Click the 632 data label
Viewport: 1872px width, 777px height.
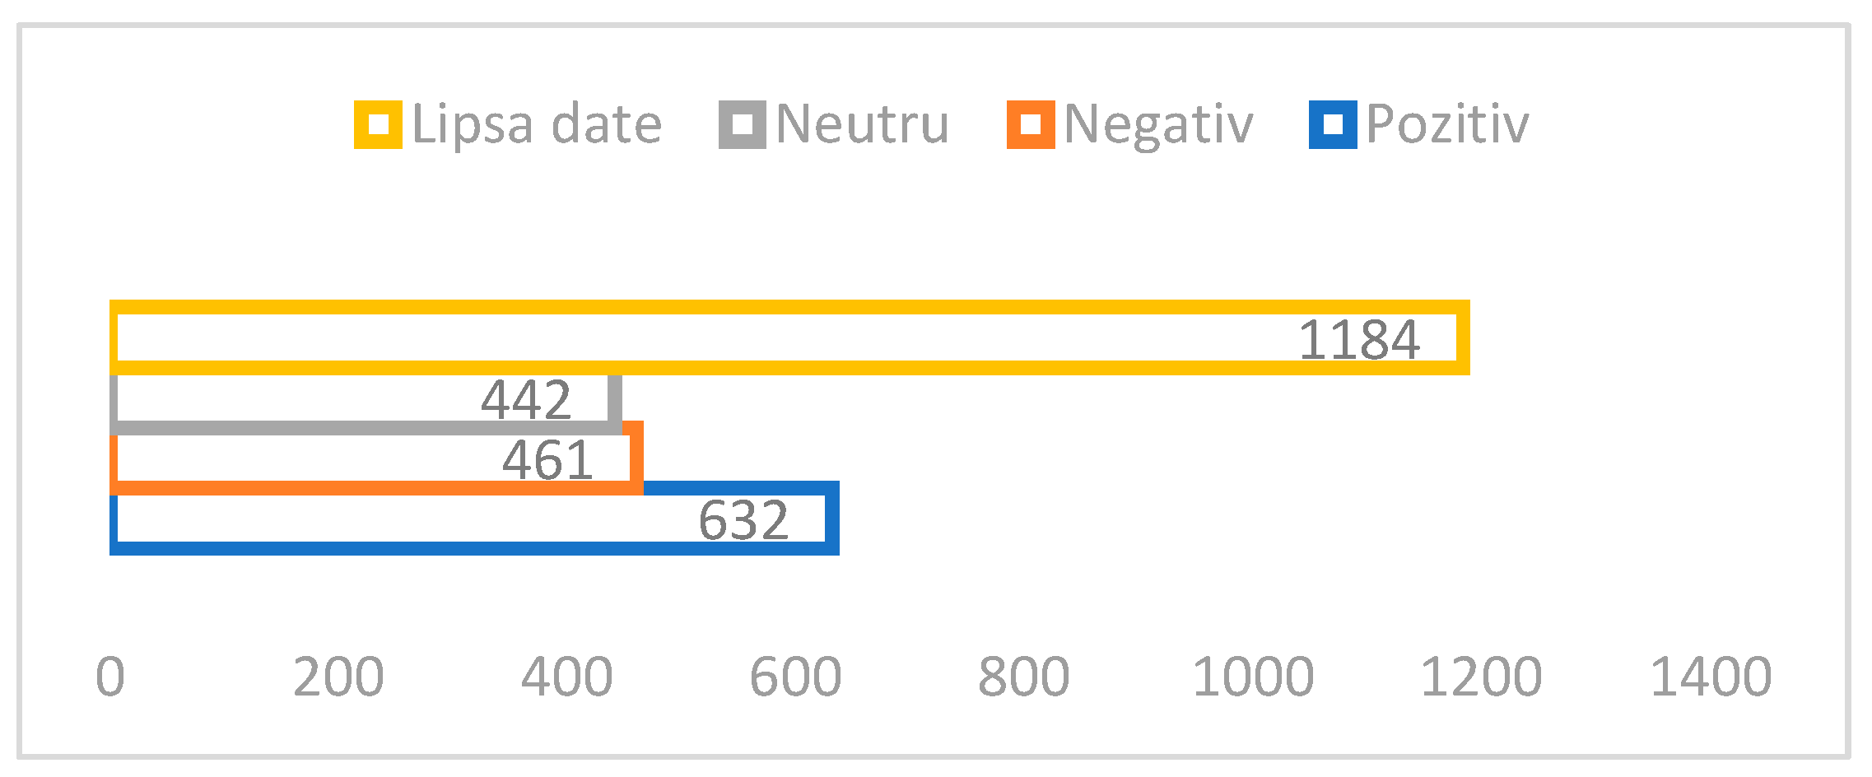pos(743,521)
